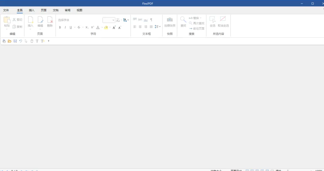Expand the Aa change case dropdown
324x171 pixels.
click(x=121, y=20)
